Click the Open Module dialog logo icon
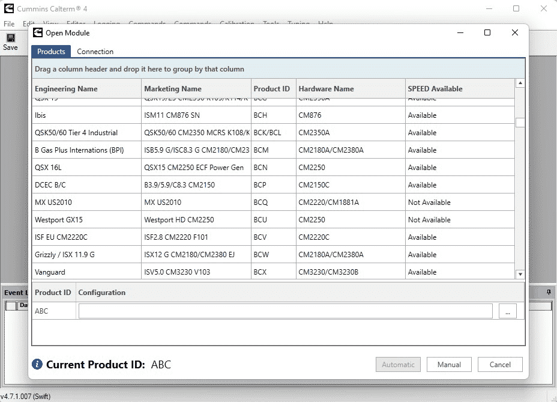Image resolution: width=557 pixels, height=402 pixels. pos(38,32)
